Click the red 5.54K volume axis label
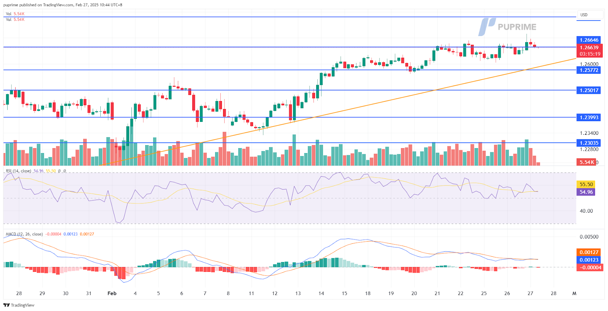This screenshot has height=311, width=608. (586, 162)
